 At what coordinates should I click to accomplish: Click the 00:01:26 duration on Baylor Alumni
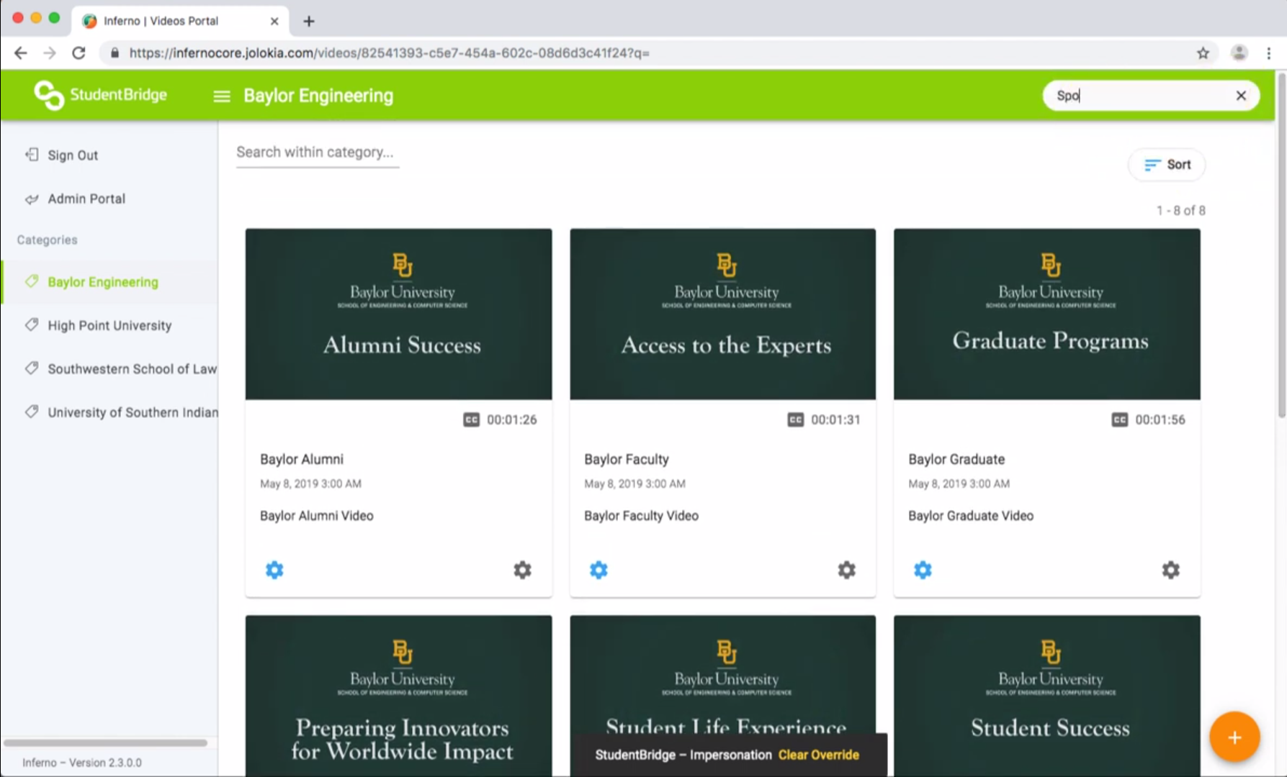(512, 419)
